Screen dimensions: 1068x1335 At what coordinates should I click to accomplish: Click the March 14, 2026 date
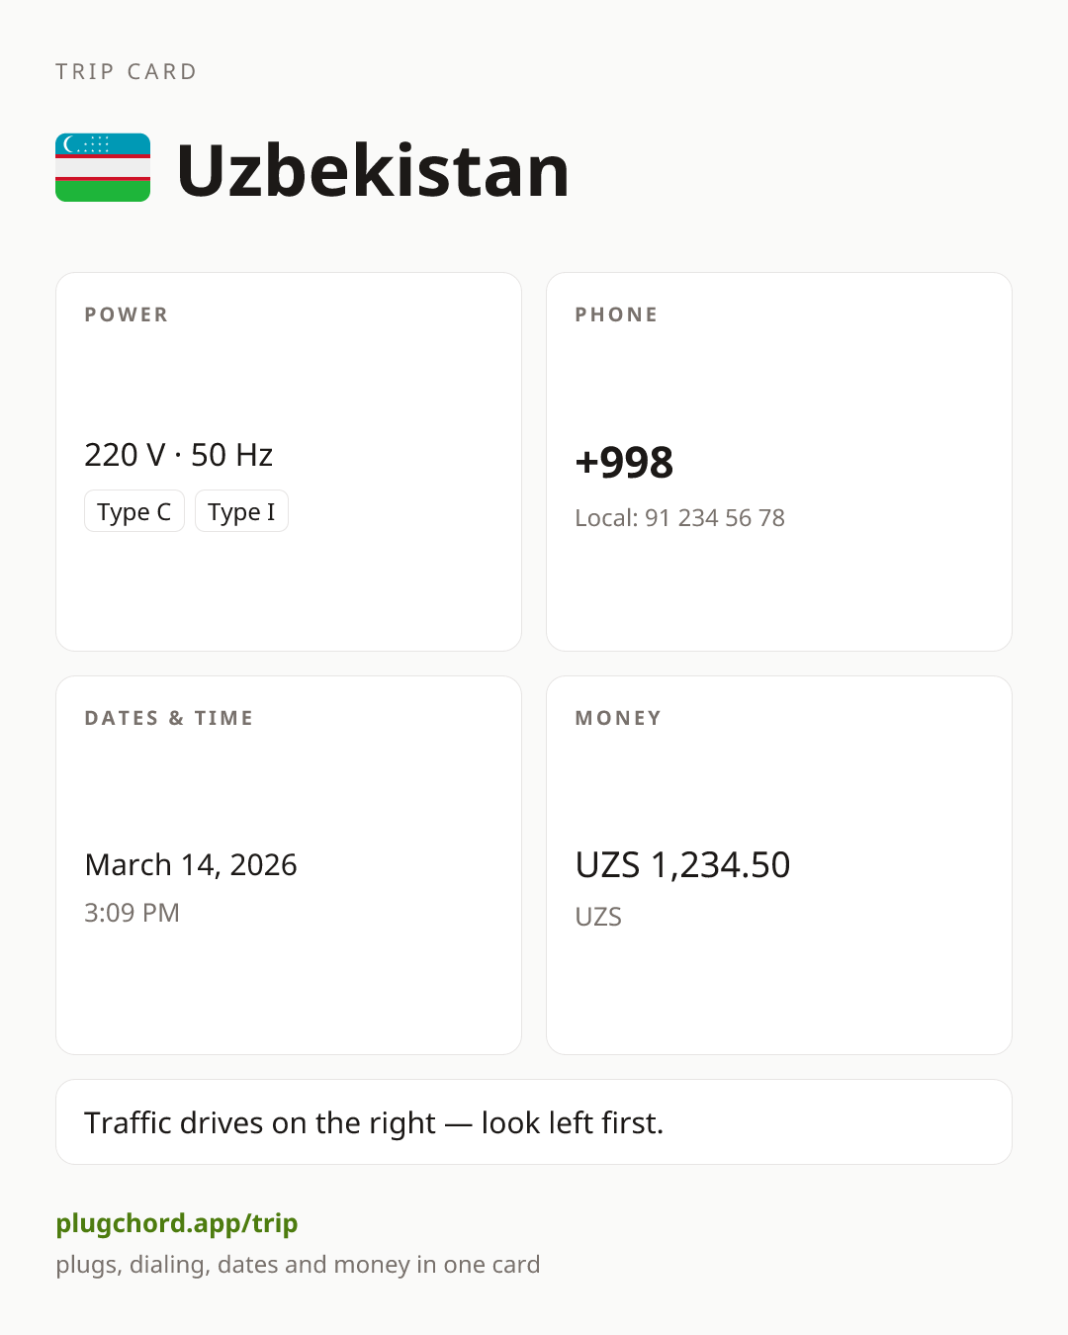[191, 864]
